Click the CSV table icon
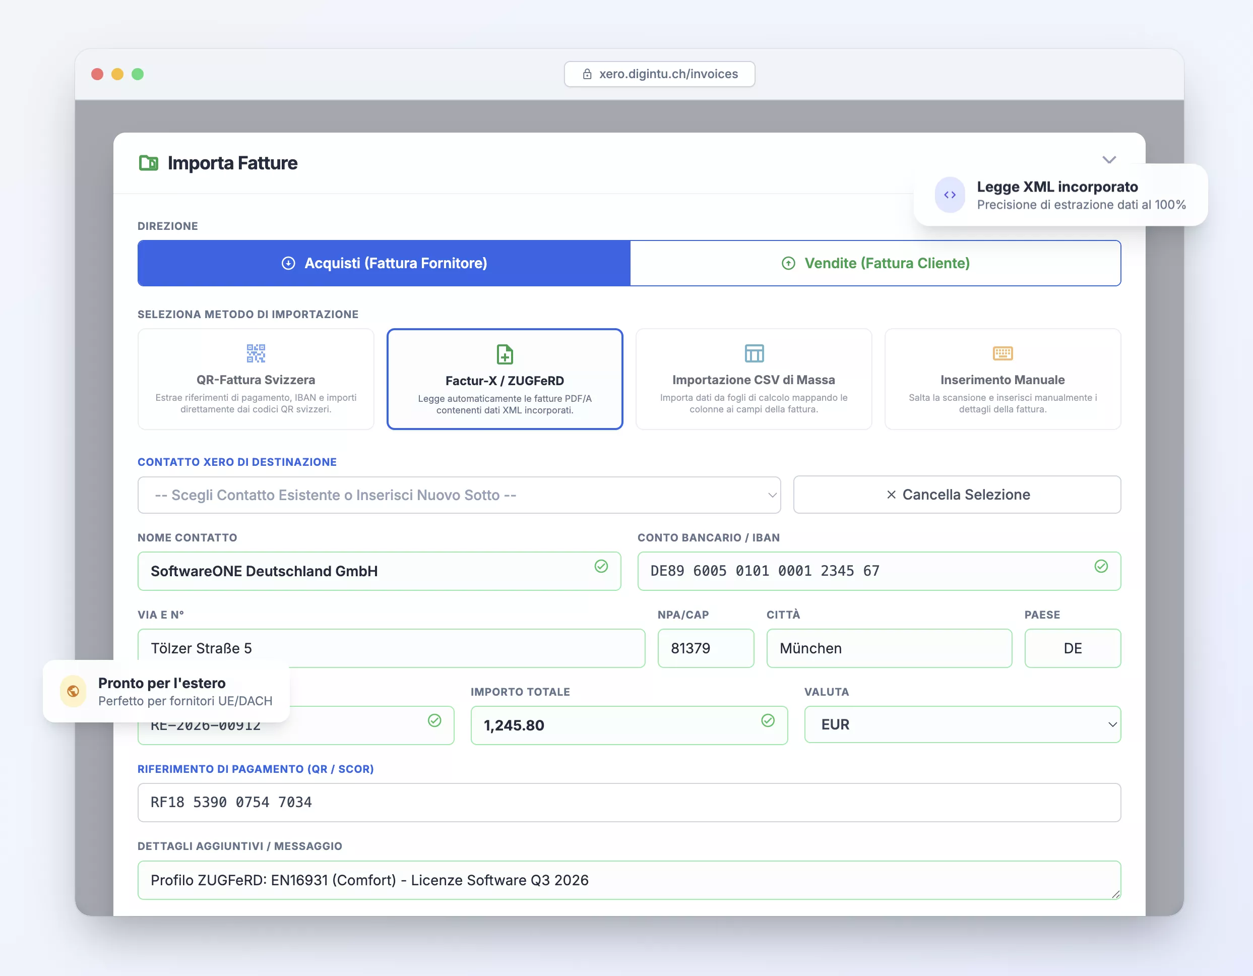The image size is (1253, 976). coord(754,353)
